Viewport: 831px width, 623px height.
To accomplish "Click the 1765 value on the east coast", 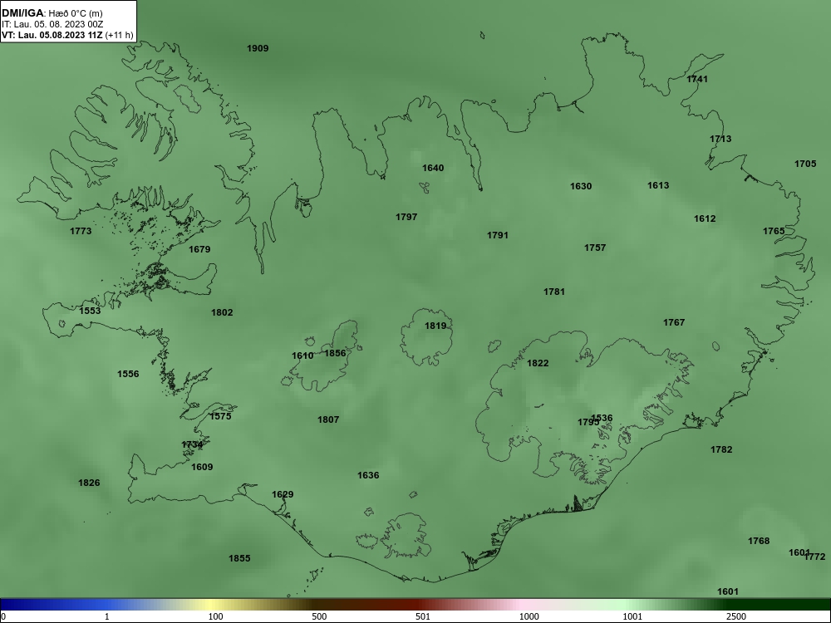I will [774, 231].
